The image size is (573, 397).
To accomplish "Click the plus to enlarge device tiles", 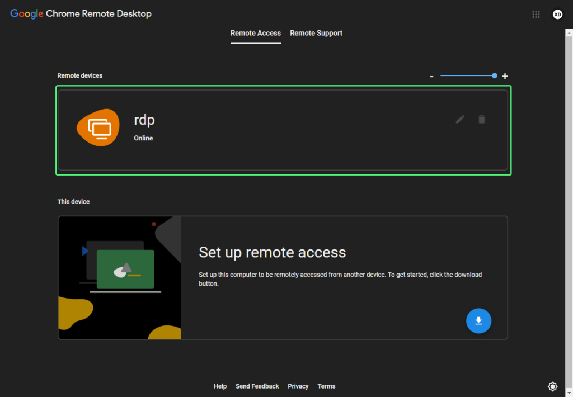I will pyautogui.click(x=504, y=75).
